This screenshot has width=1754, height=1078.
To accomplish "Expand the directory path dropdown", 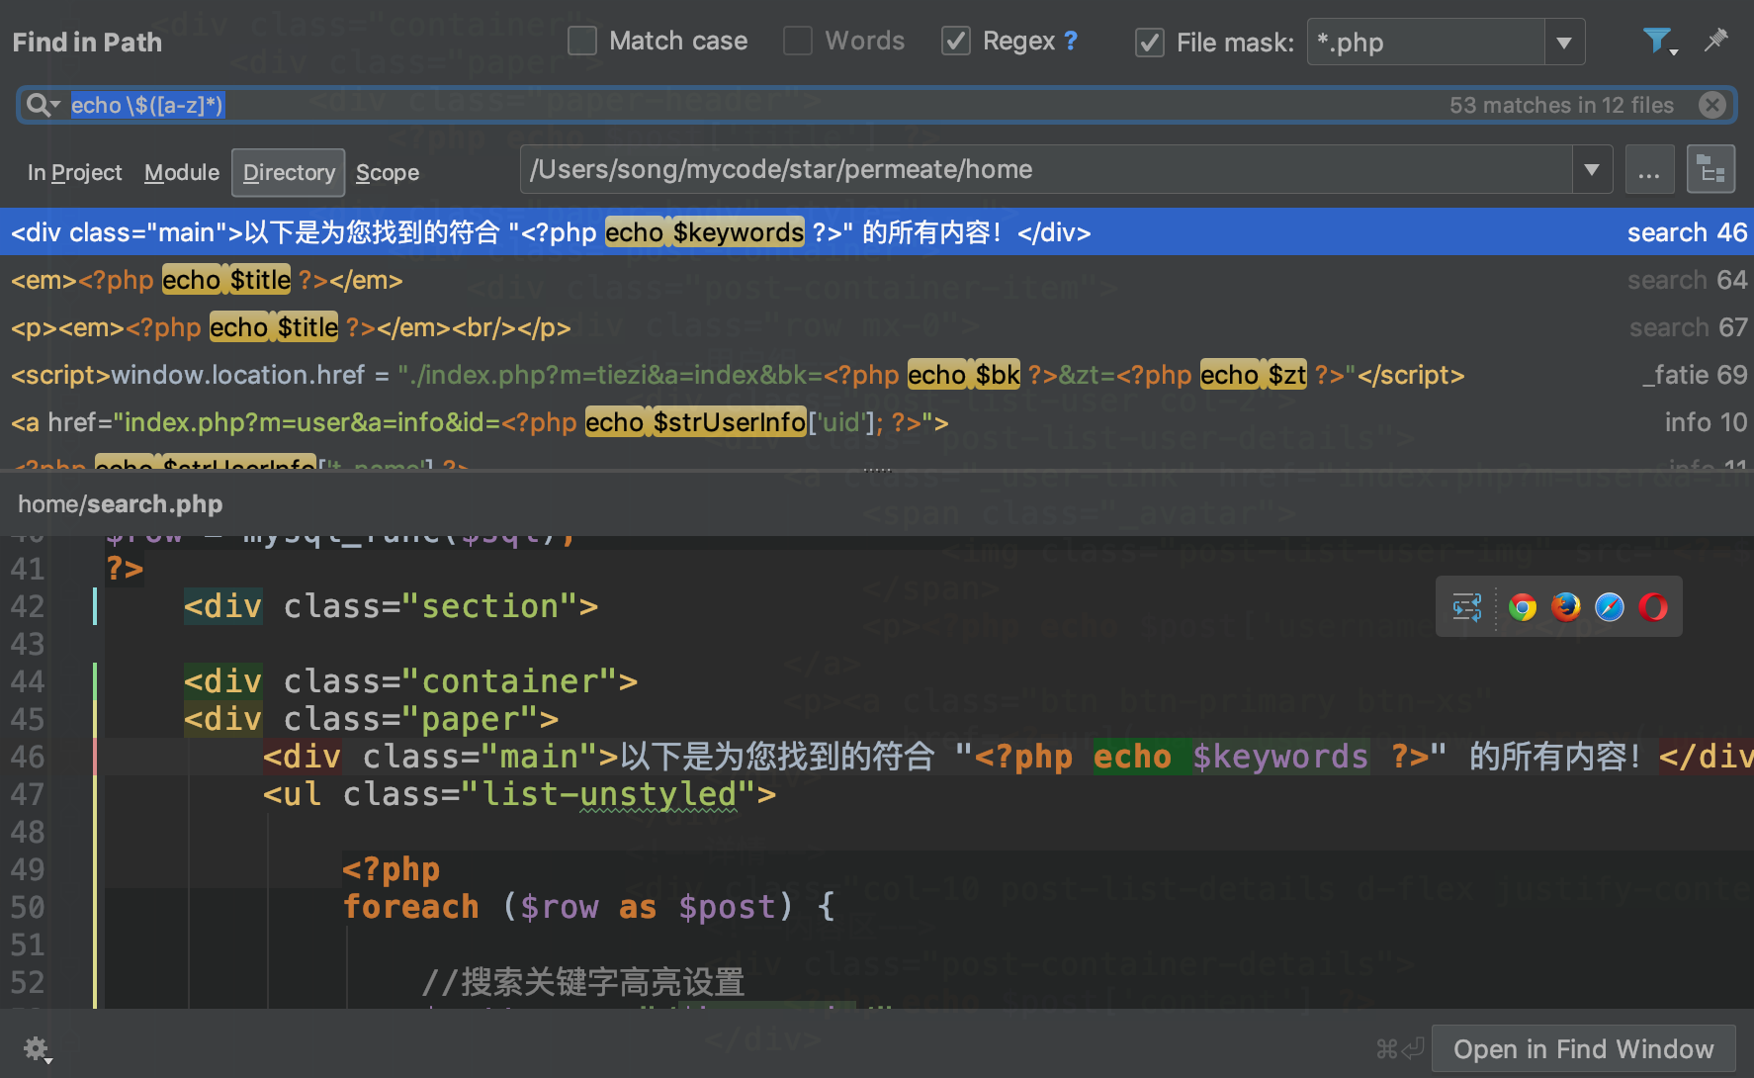I will 1592,170.
